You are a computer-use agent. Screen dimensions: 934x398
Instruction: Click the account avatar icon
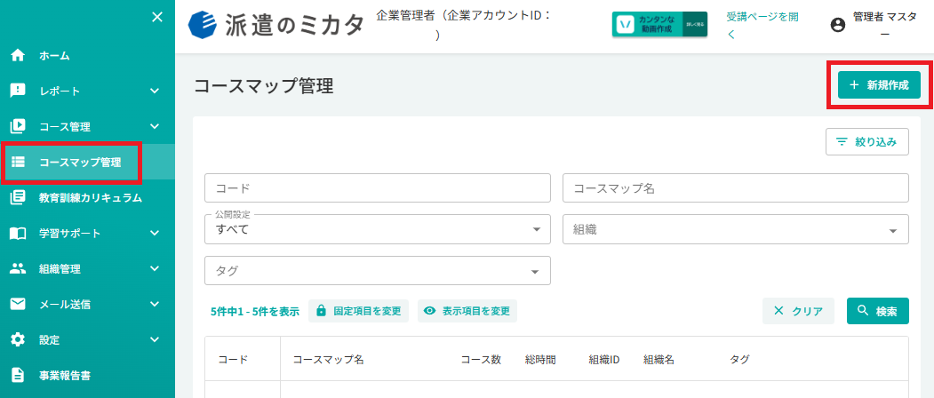[837, 24]
